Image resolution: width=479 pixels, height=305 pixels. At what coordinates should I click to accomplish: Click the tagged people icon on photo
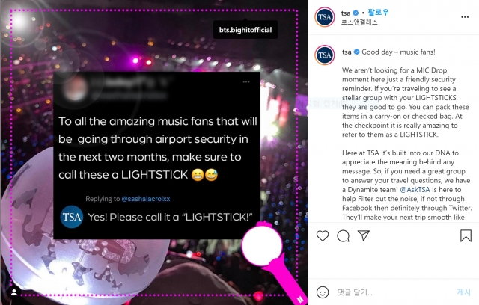pos(13,292)
